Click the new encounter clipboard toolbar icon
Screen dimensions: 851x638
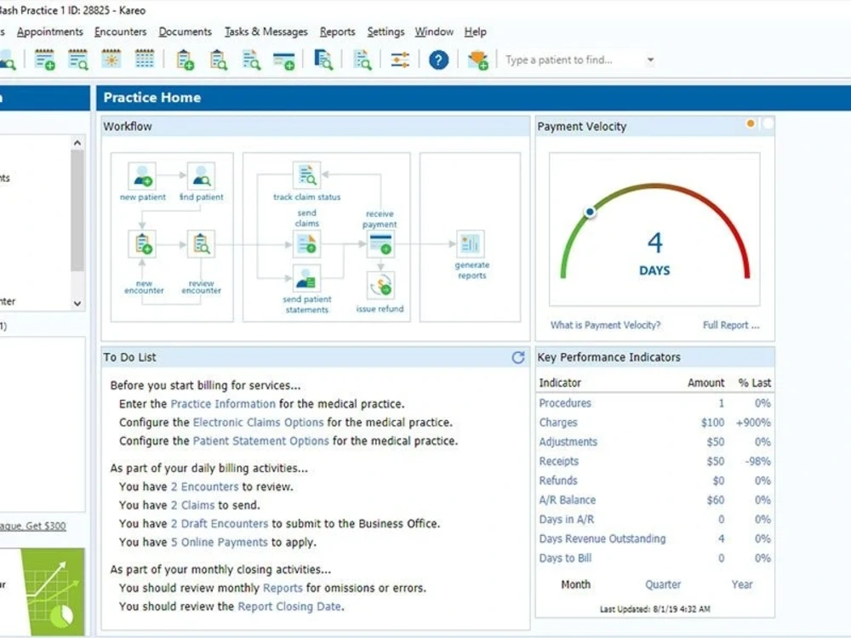(x=185, y=60)
